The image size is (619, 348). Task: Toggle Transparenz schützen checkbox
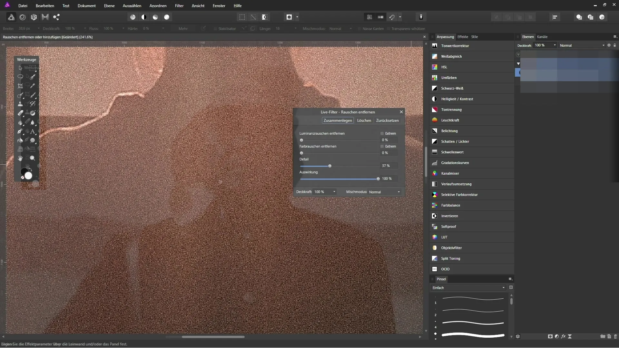[388, 29]
